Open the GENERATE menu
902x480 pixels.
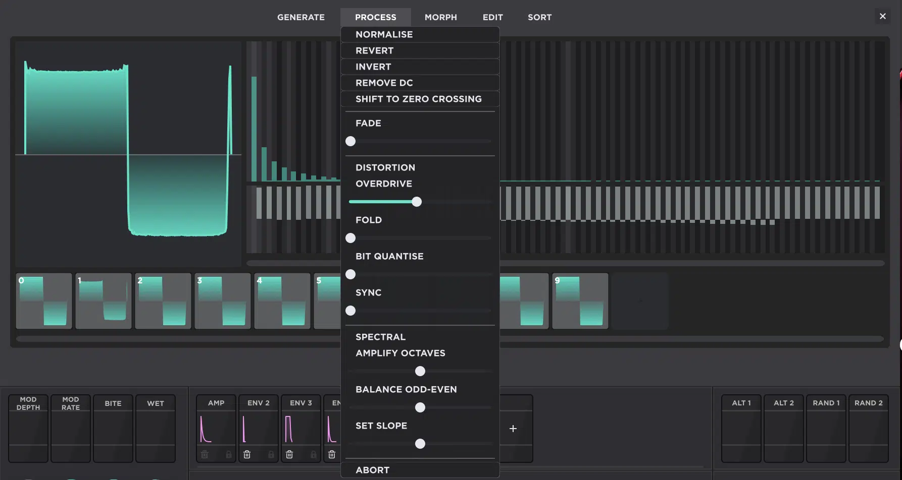click(x=301, y=17)
